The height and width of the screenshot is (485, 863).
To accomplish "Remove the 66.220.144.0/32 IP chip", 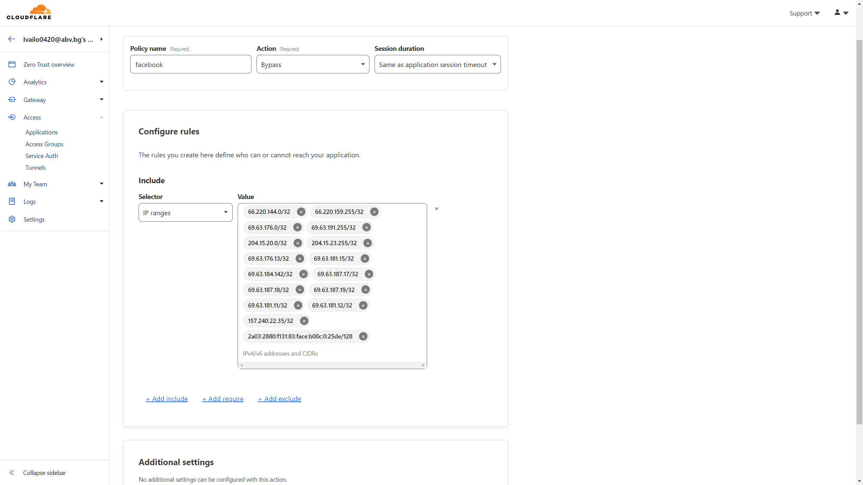I will pyautogui.click(x=301, y=212).
